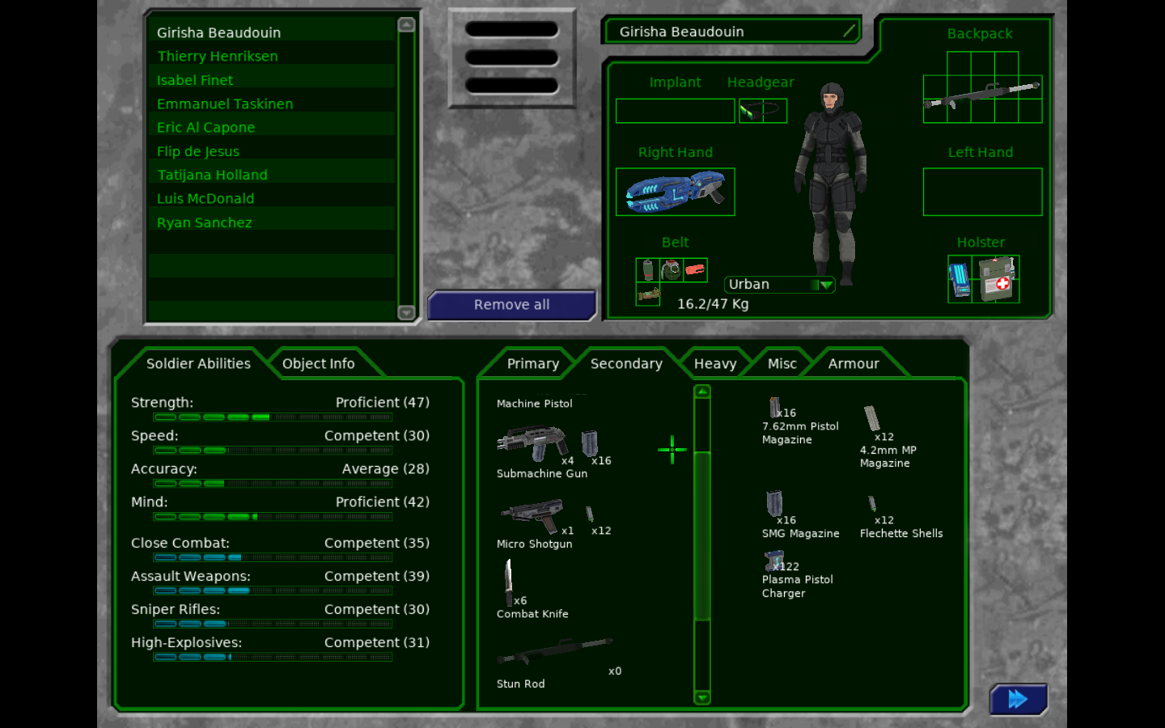Select soldier Thierry Henriksen
Image resolution: width=1165 pixels, height=728 pixels.
[x=272, y=56]
